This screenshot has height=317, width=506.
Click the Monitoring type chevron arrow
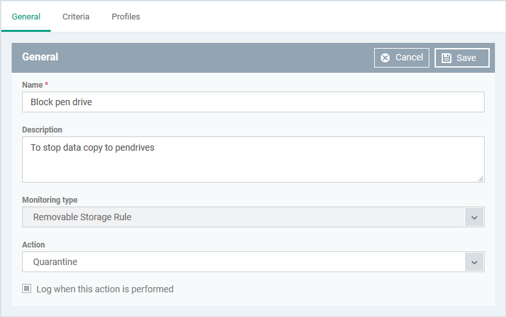(474, 217)
